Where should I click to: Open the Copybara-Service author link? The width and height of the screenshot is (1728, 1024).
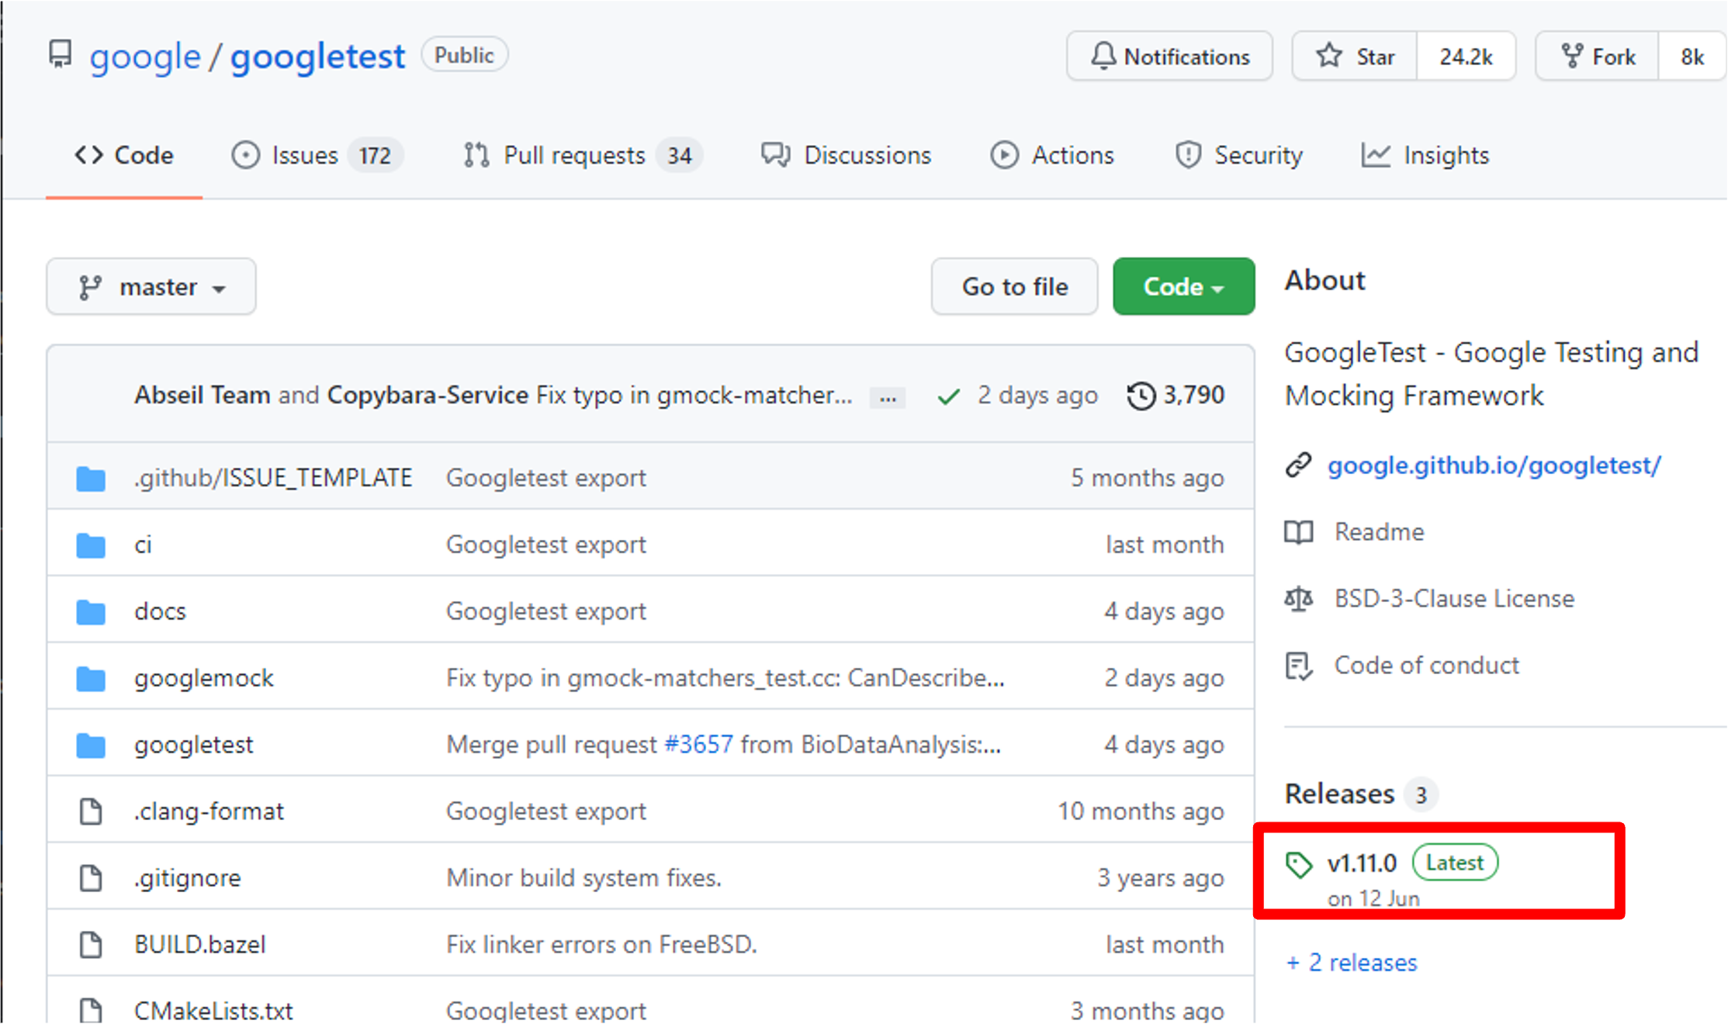[428, 395]
